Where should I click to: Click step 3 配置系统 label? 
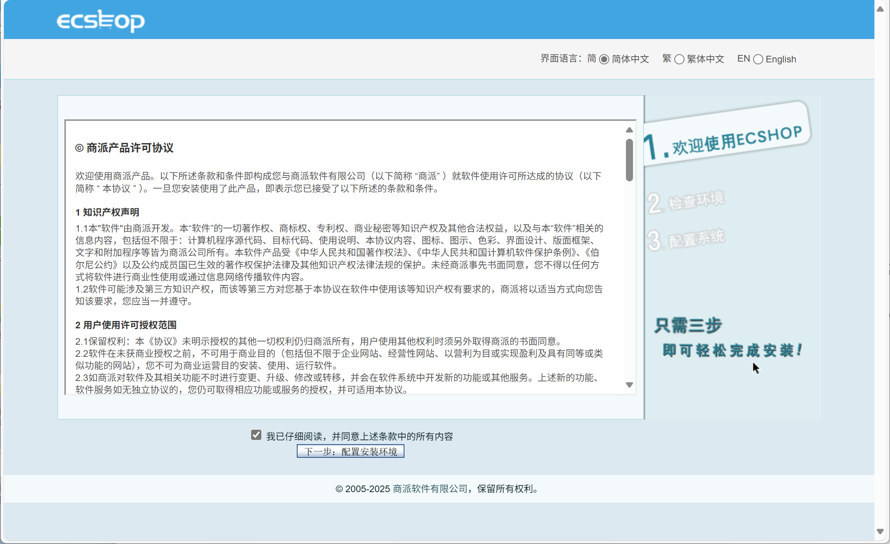(686, 239)
